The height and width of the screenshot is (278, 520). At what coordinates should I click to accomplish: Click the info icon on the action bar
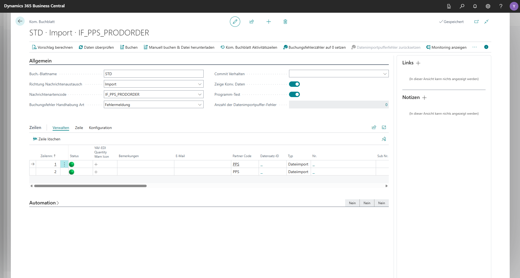coord(486,47)
